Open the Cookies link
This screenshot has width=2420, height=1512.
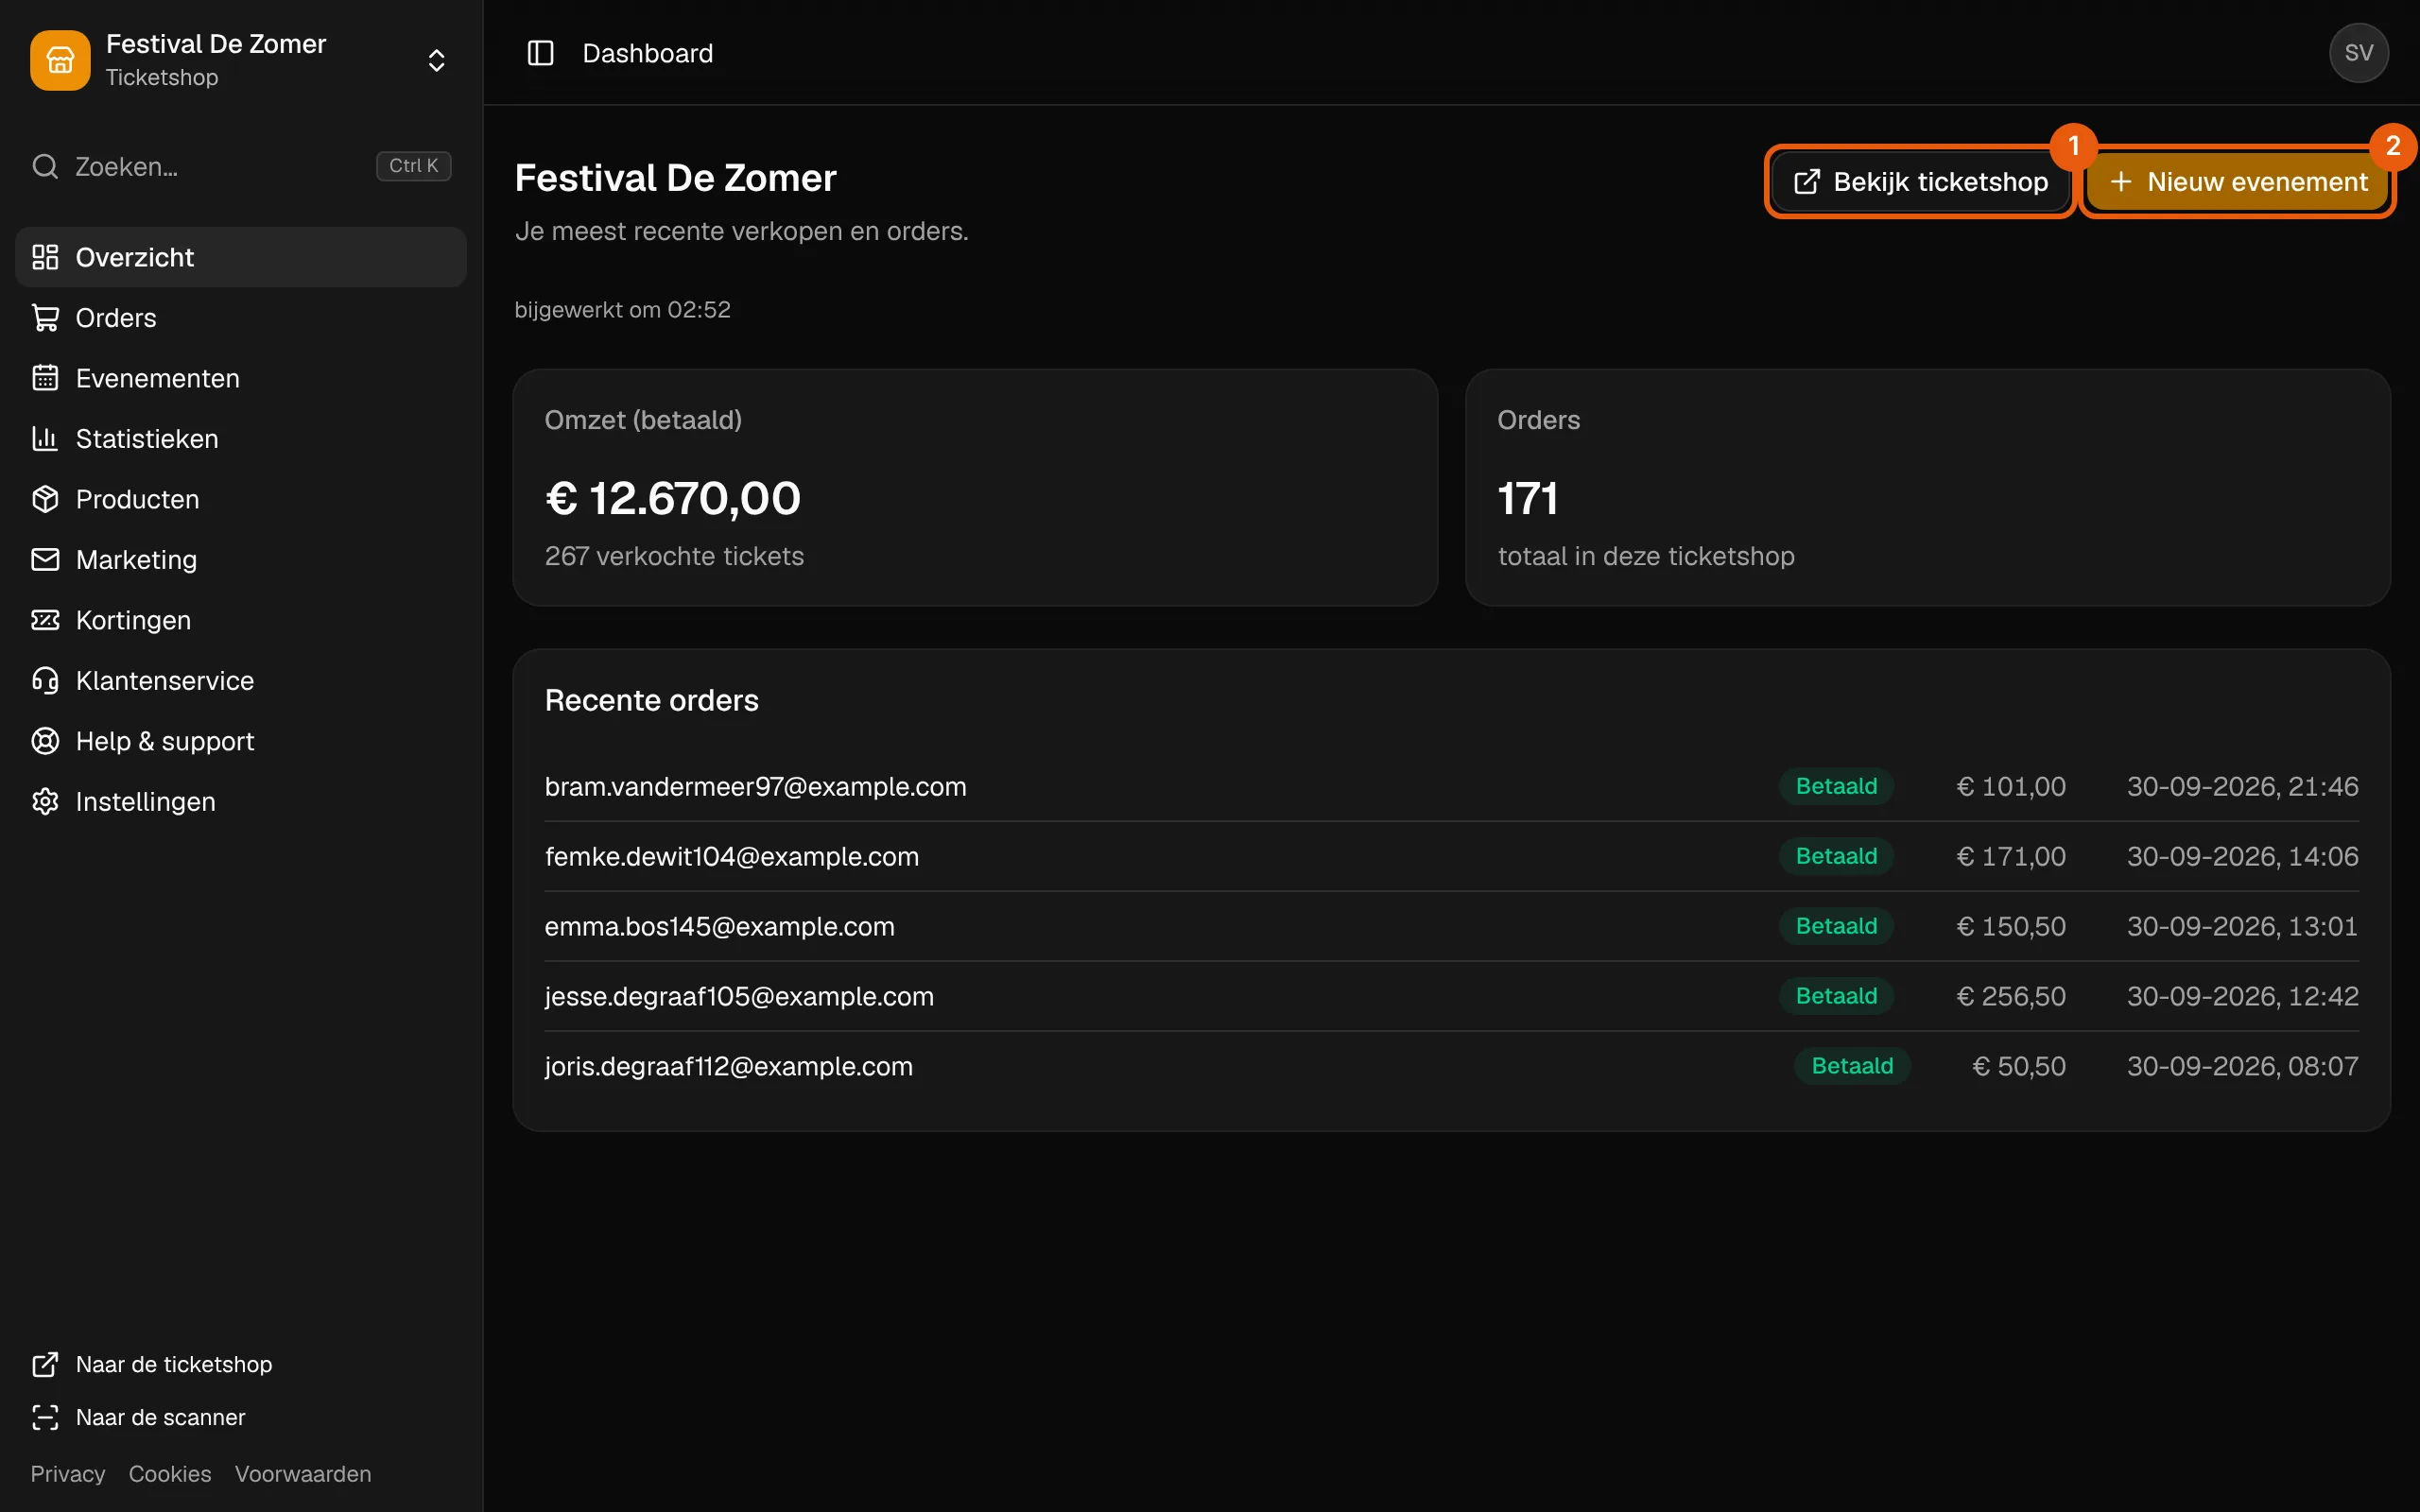[x=170, y=1474]
